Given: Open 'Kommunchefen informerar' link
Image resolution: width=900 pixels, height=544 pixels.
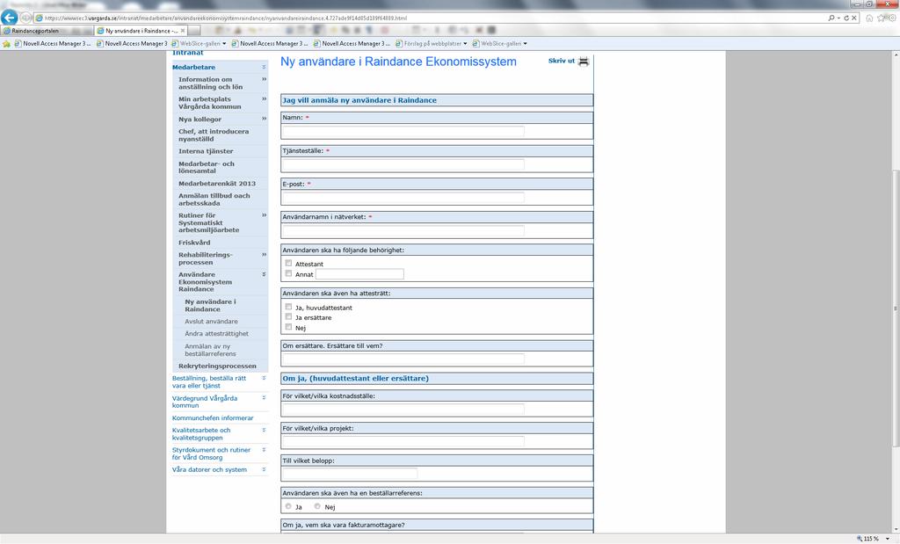Looking at the screenshot, I should 213,417.
